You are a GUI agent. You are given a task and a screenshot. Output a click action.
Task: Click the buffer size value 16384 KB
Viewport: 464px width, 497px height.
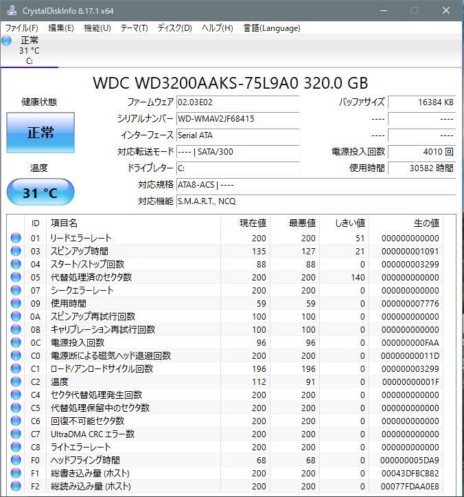[422, 102]
